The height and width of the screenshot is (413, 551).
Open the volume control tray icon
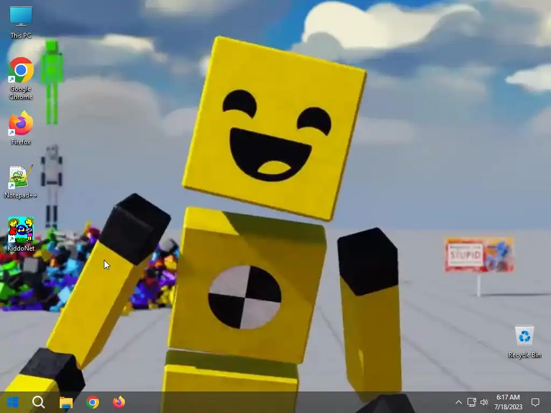click(484, 402)
